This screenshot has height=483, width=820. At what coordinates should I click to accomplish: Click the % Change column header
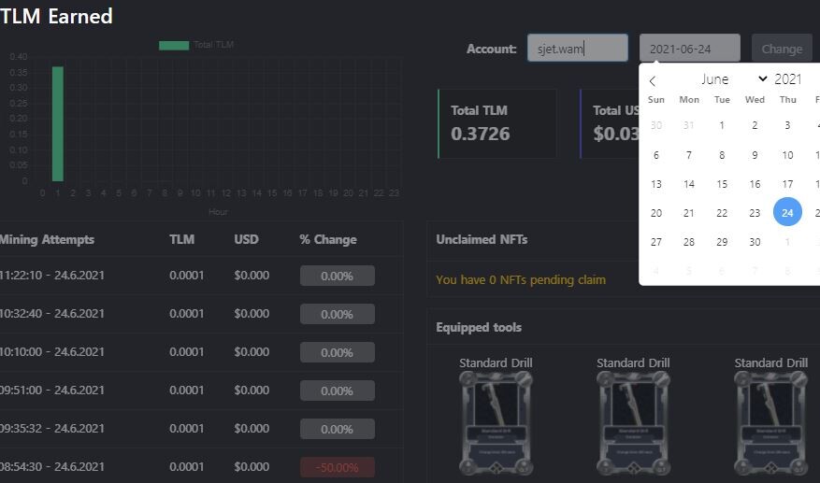click(x=328, y=239)
